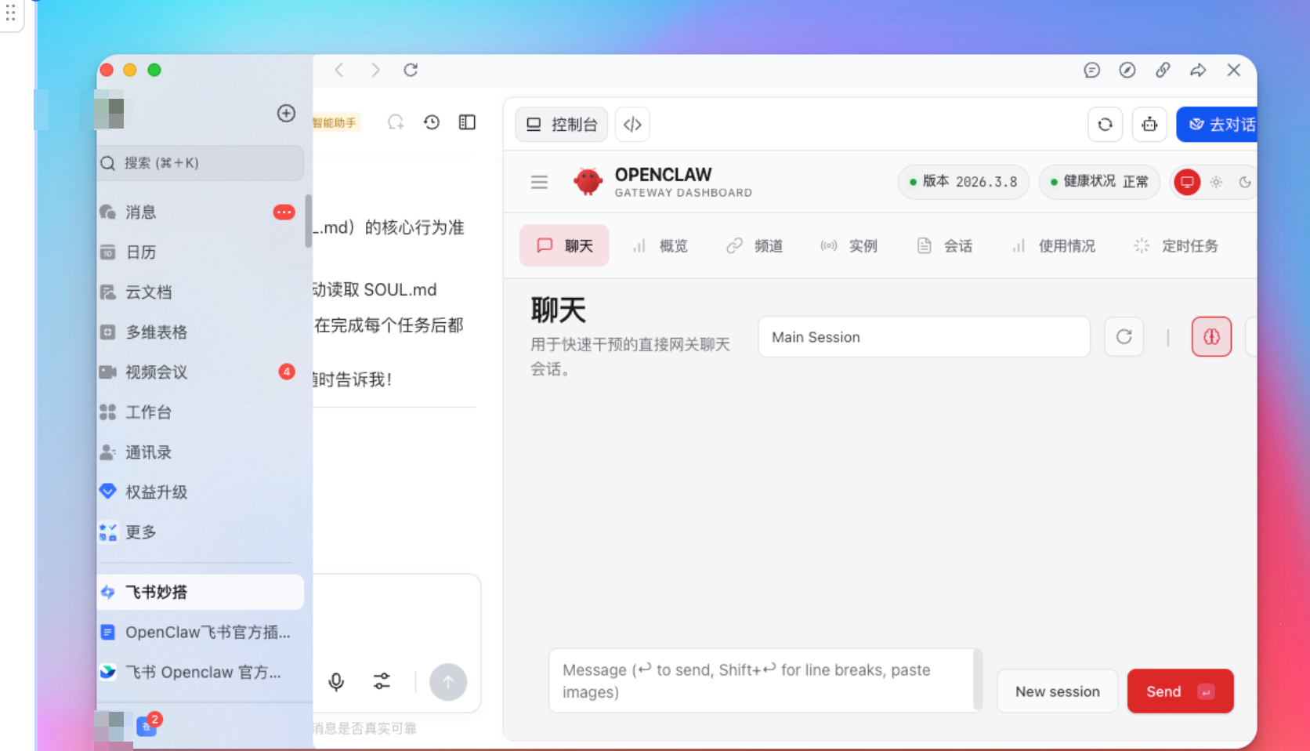Refresh chat with the circular arrow button
1310x751 pixels.
pyautogui.click(x=1124, y=337)
